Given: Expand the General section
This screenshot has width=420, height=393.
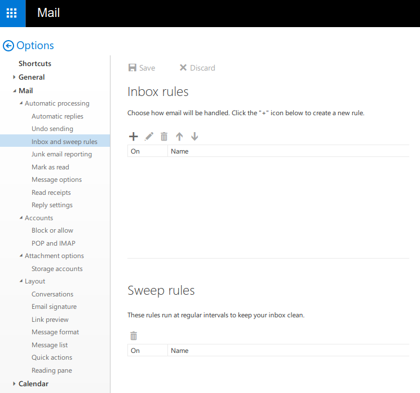Looking at the screenshot, I should (x=14, y=77).
